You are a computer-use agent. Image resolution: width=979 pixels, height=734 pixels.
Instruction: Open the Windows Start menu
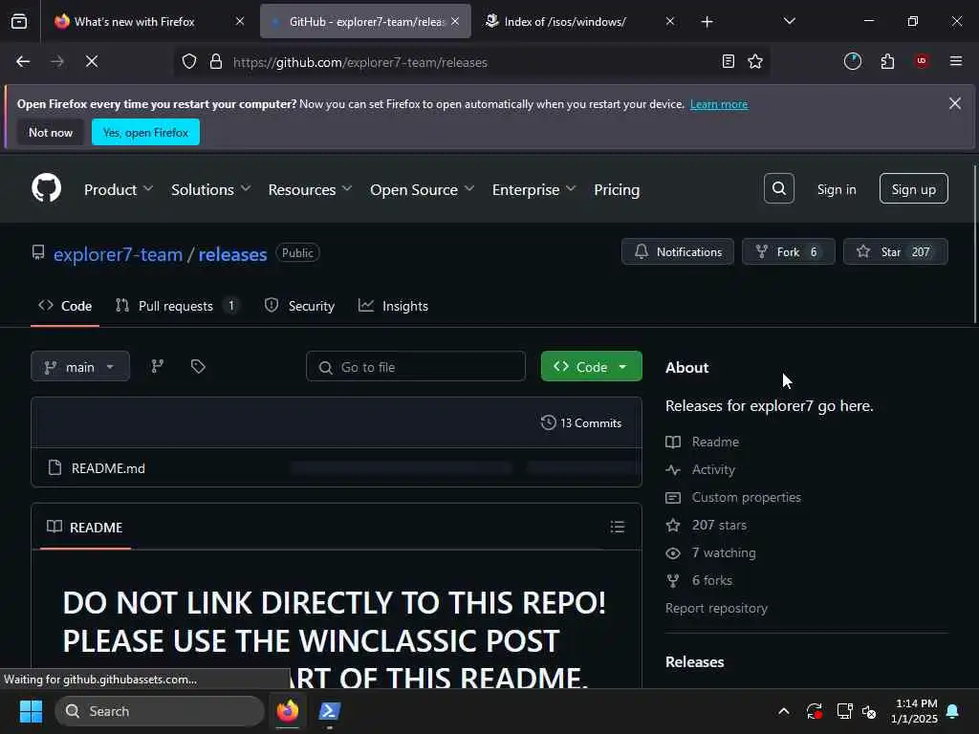(31, 711)
